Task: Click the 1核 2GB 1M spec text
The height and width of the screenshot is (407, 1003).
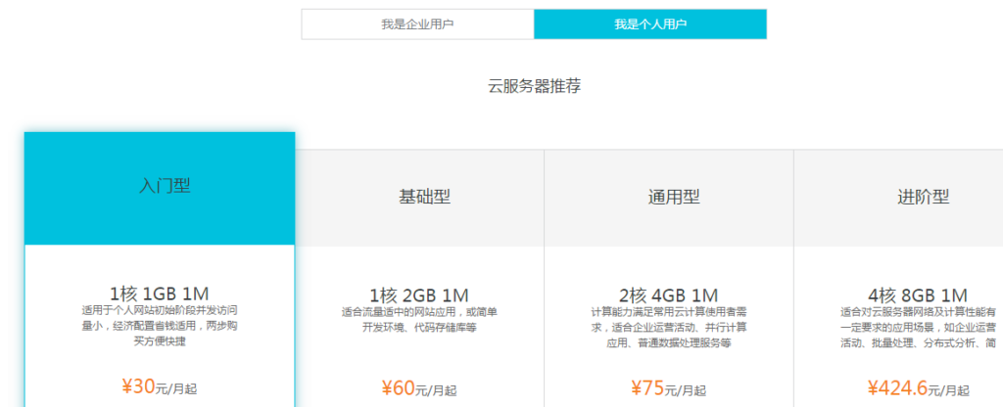Action: (419, 295)
